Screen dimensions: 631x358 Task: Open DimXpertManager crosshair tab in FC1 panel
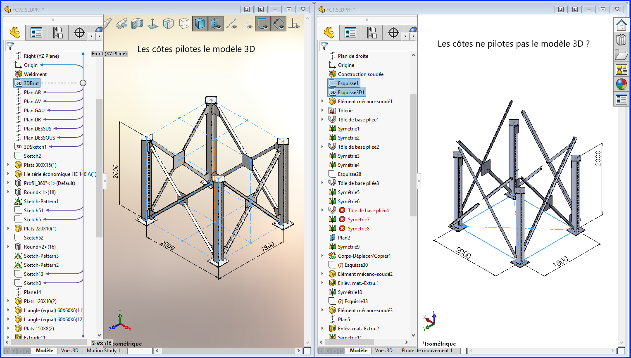pos(393,33)
